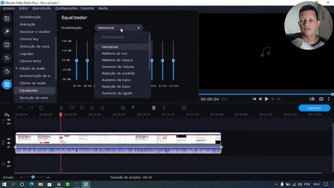Viewport: 334px width, 188px height.
Task: Undo the last action in toolbar
Action: [20, 108]
